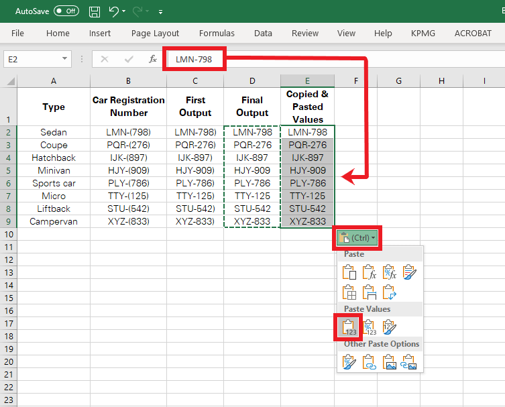Click the Redo arrow icon
This screenshot has height=407, width=505.
click(x=137, y=11)
